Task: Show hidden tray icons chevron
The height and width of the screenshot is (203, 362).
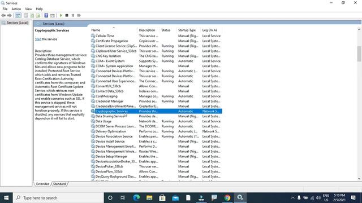Action: (x=293, y=198)
